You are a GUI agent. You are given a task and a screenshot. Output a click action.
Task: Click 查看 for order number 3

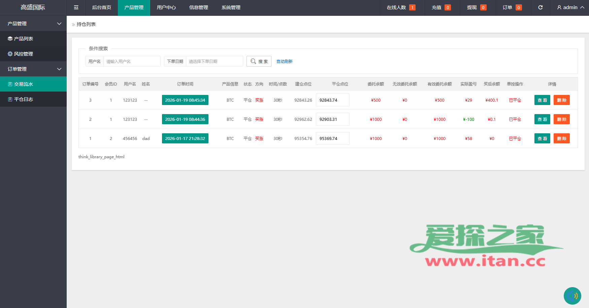click(x=542, y=100)
